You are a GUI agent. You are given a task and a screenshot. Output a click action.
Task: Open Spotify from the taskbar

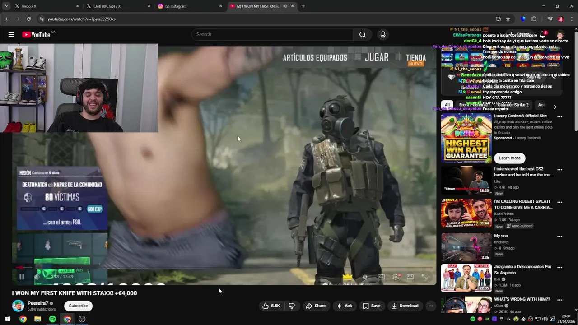pyautogui.click(x=52, y=319)
